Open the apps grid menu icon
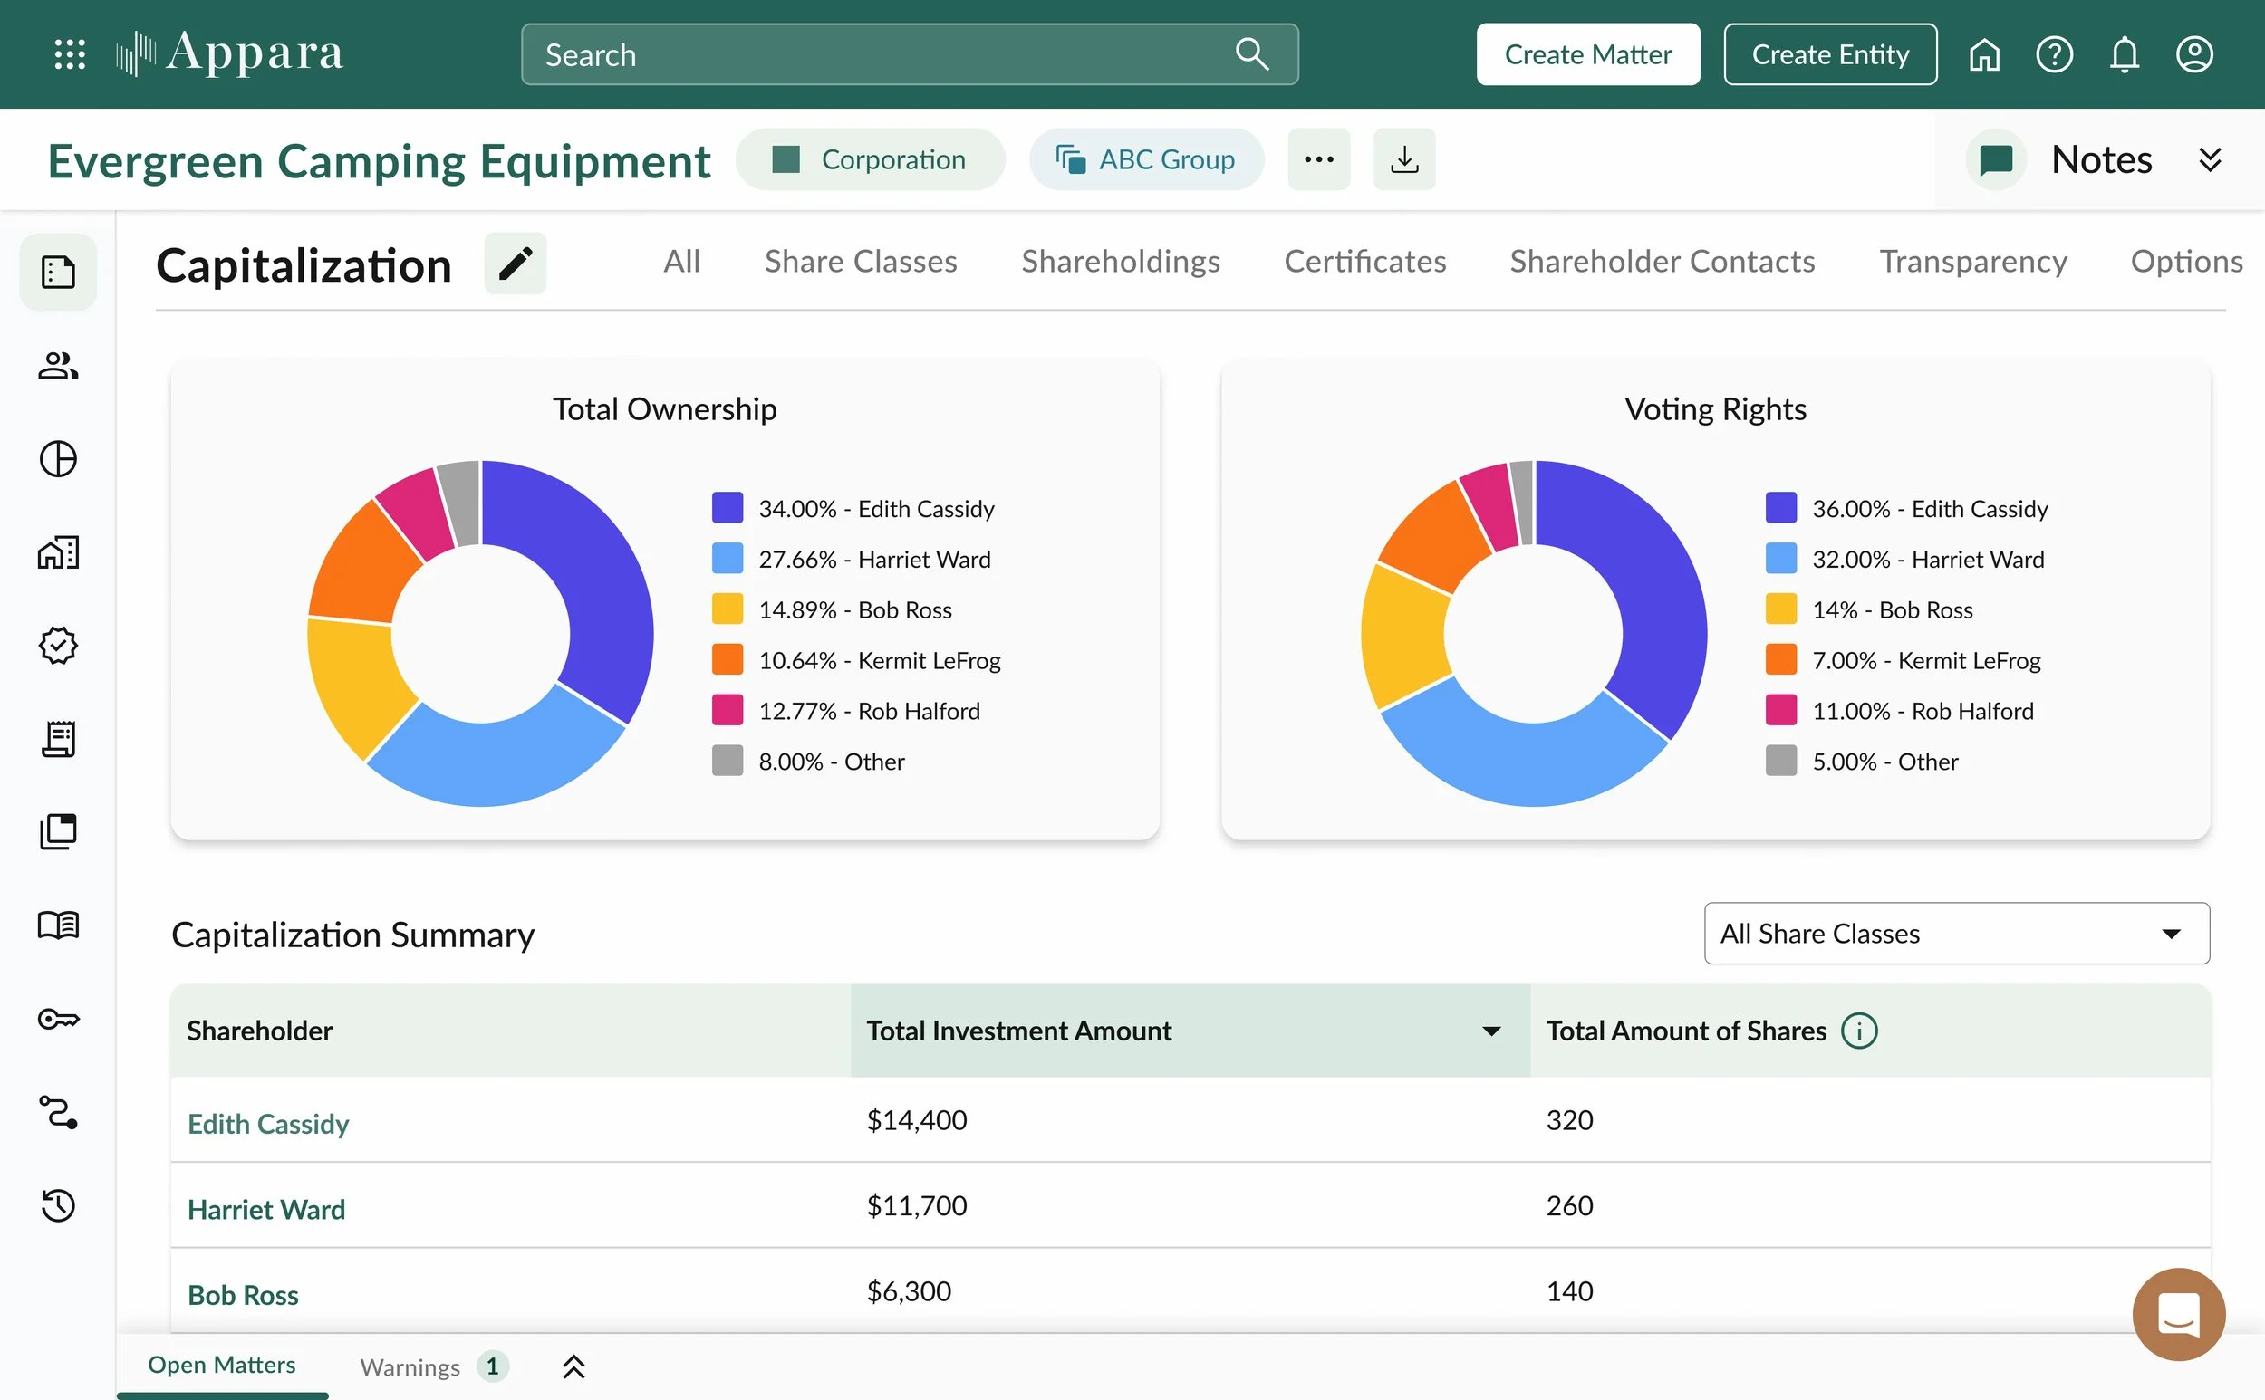 [70, 53]
